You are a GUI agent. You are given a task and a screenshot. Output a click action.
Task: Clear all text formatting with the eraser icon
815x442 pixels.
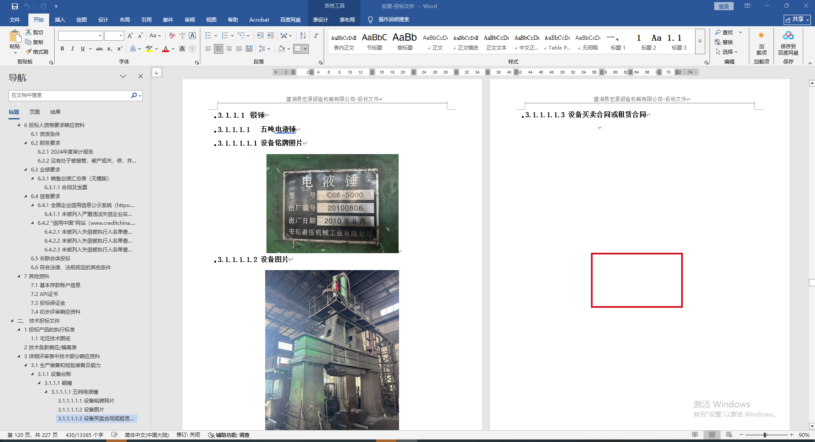pos(172,36)
